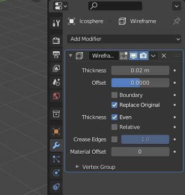Click the Crease Edges 1.0 slider
Image resolution: width=185 pixels, height=195 pixels.
[x=145, y=139]
